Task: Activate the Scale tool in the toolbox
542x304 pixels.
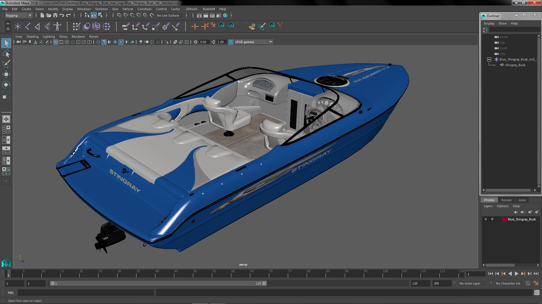Action: click(x=6, y=95)
